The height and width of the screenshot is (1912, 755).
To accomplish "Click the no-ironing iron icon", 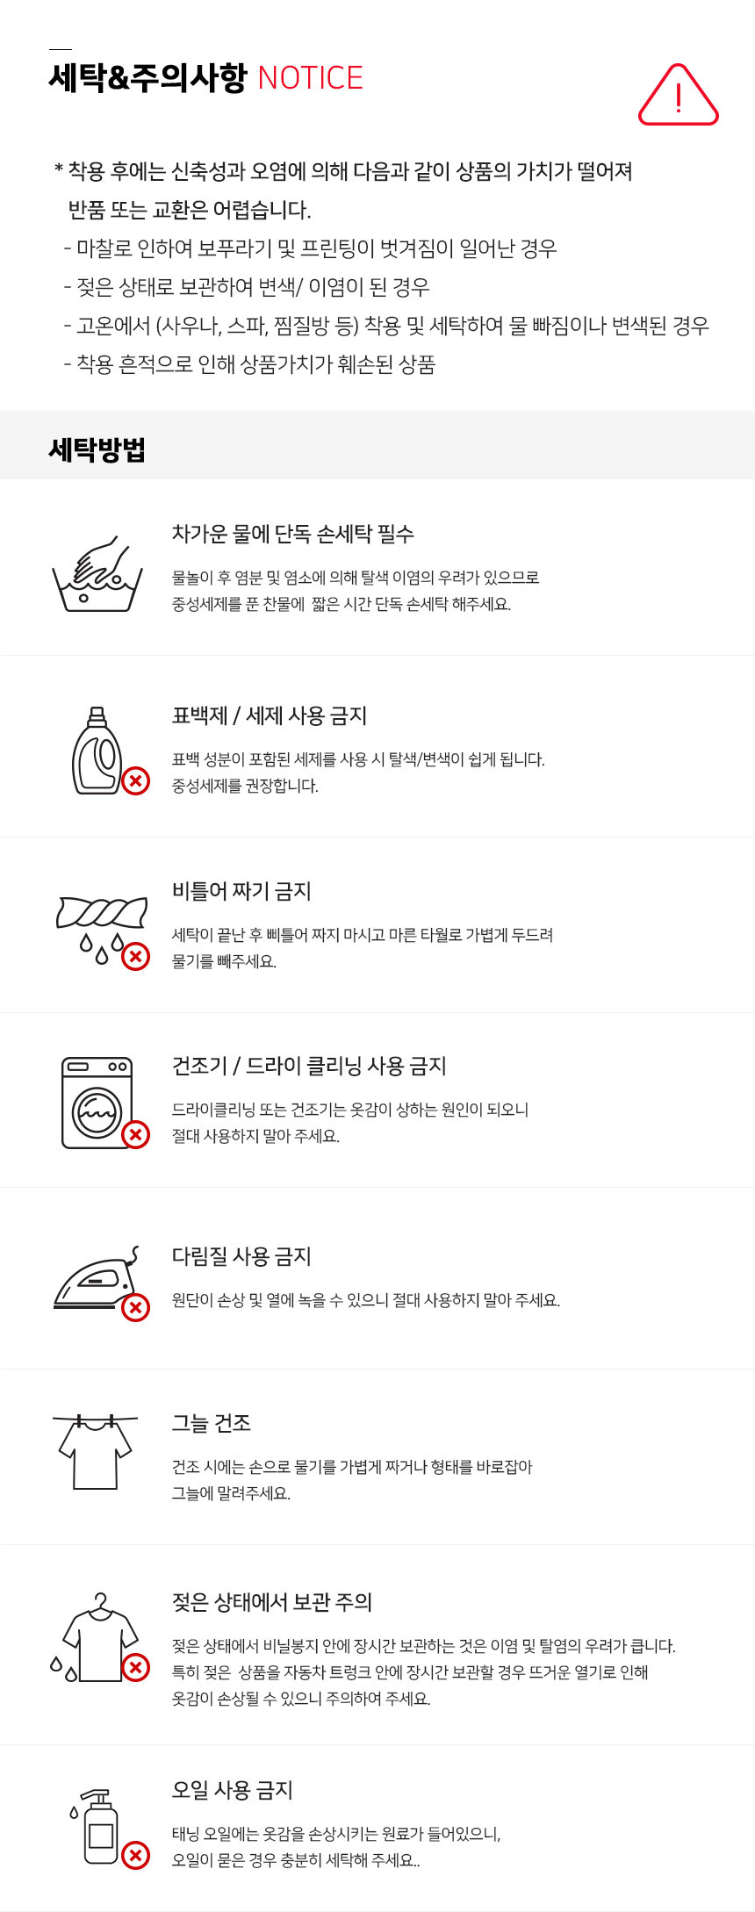I will click(x=99, y=1282).
